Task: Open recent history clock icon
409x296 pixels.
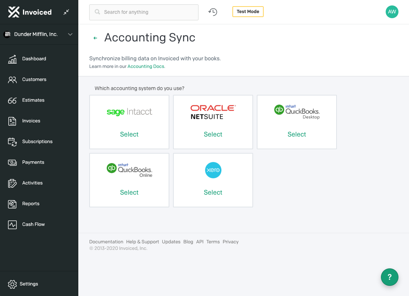Action: point(213,12)
